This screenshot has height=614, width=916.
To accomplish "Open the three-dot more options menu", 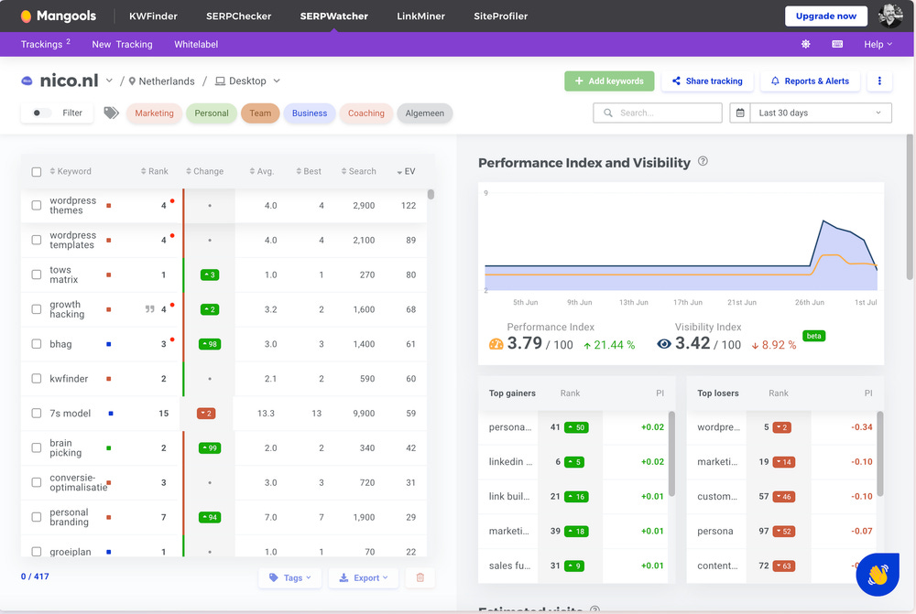I will point(879,81).
